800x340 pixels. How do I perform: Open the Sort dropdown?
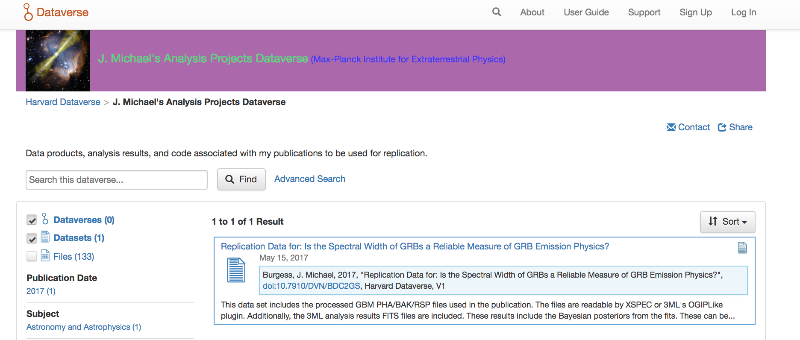727,222
